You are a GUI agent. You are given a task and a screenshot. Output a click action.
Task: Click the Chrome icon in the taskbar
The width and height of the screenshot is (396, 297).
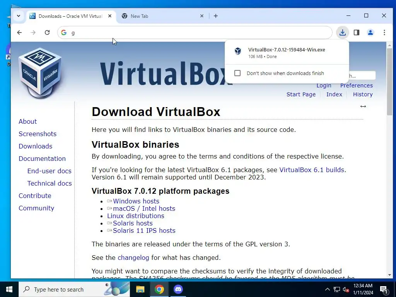(159, 289)
